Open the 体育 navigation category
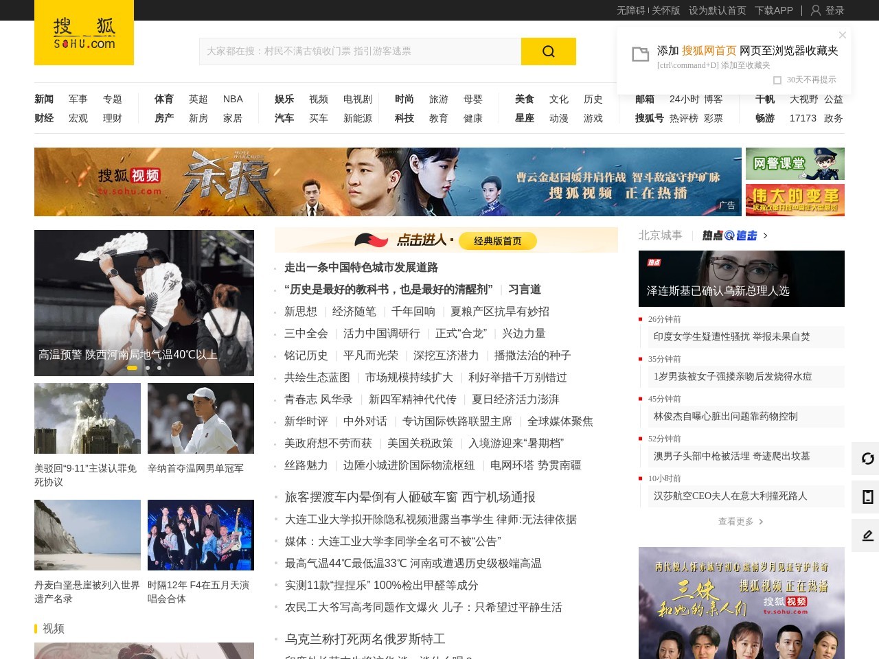 pyautogui.click(x=164, y=99)
